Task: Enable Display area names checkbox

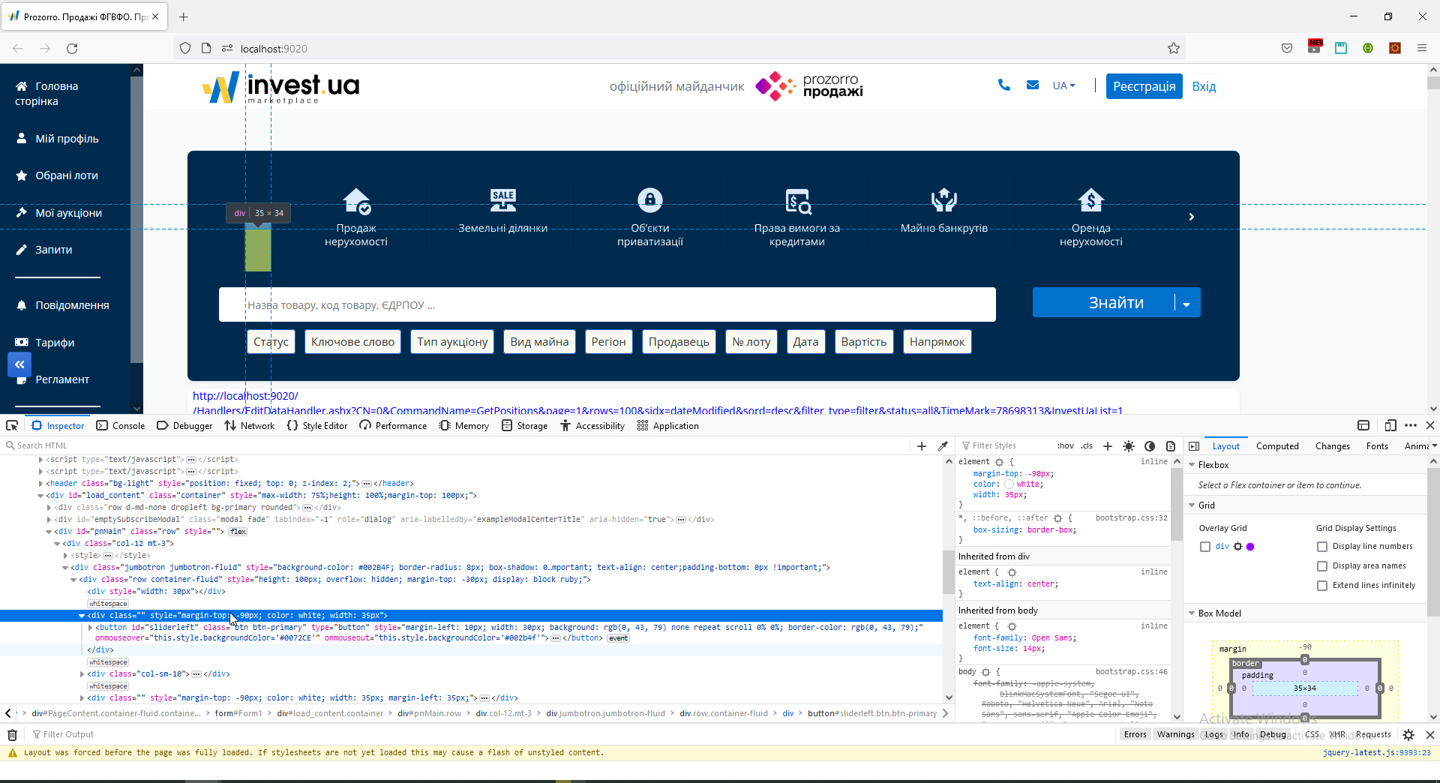Action: tap(1322, 566)
